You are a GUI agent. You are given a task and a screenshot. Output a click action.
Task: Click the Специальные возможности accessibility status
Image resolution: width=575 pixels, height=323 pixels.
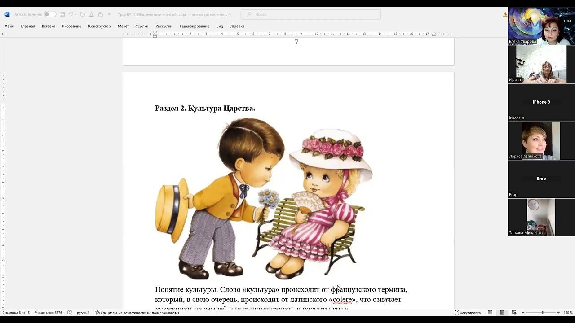(137, 313)
